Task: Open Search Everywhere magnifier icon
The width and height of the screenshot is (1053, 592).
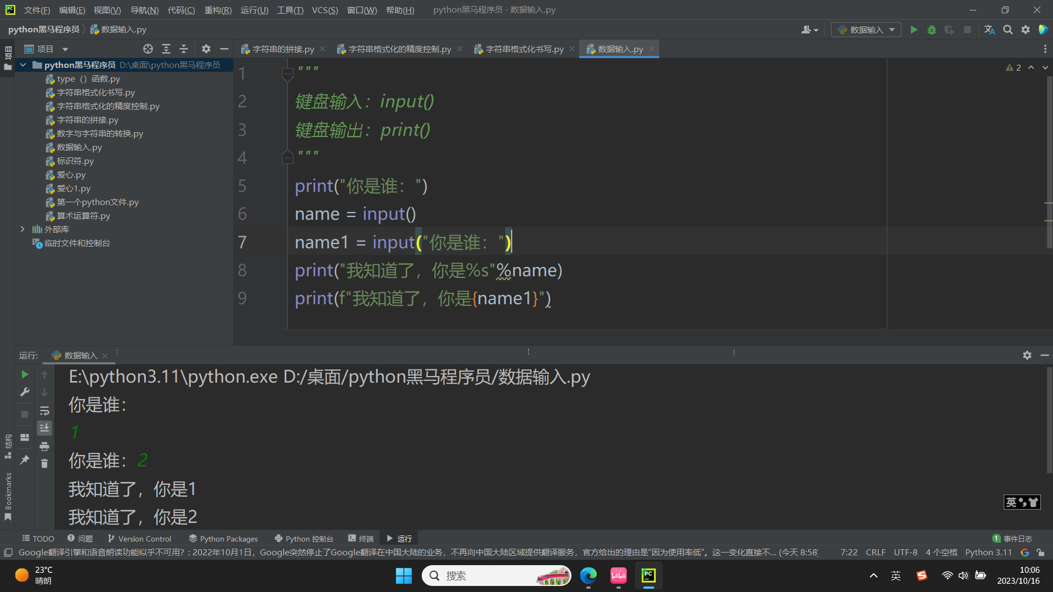Action: 1007,30
